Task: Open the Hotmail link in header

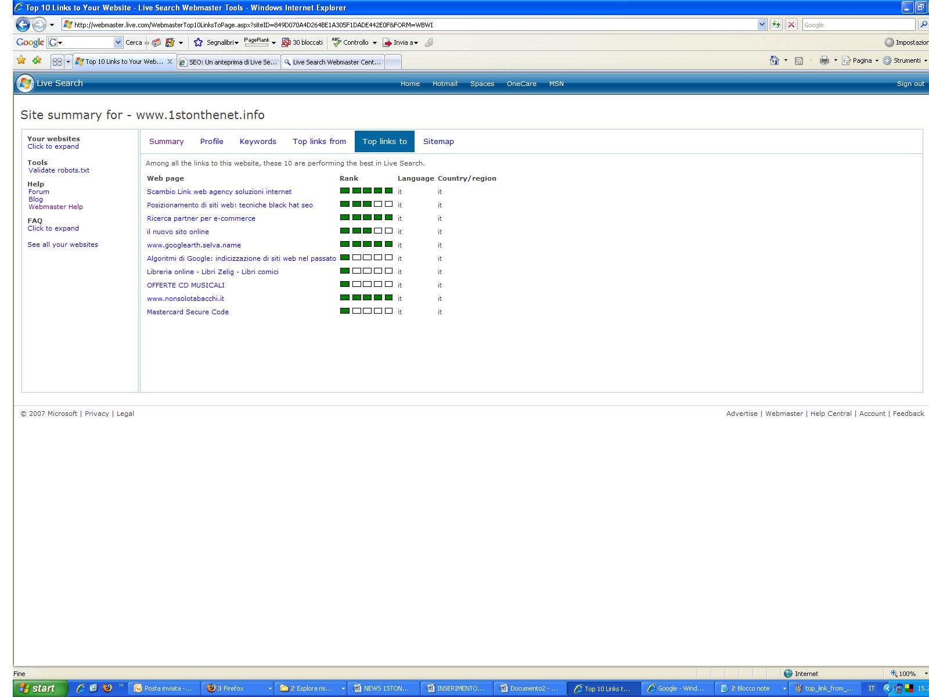Action: pyautogui.click(x=445, y=84)
